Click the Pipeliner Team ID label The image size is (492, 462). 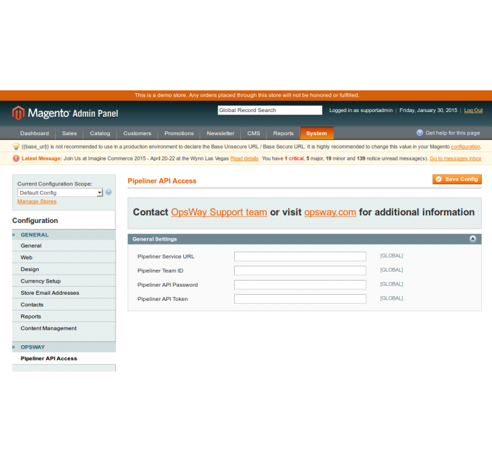pyautogui.click(x=160, y=270)
